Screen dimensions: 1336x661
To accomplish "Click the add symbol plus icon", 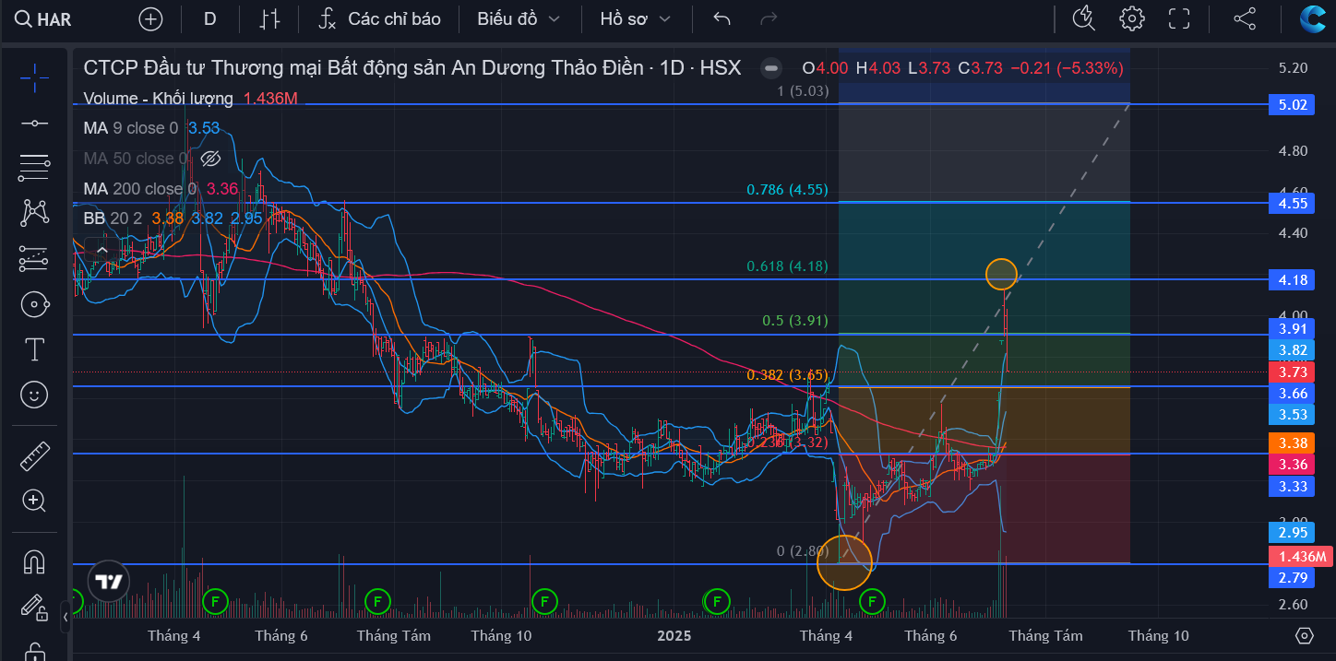I will pos(150,18).
